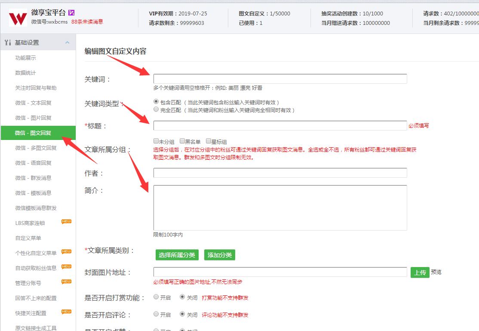Click 请求数剩余：99999603 text
Screen dimensions: 479x331
click(177, 23)
